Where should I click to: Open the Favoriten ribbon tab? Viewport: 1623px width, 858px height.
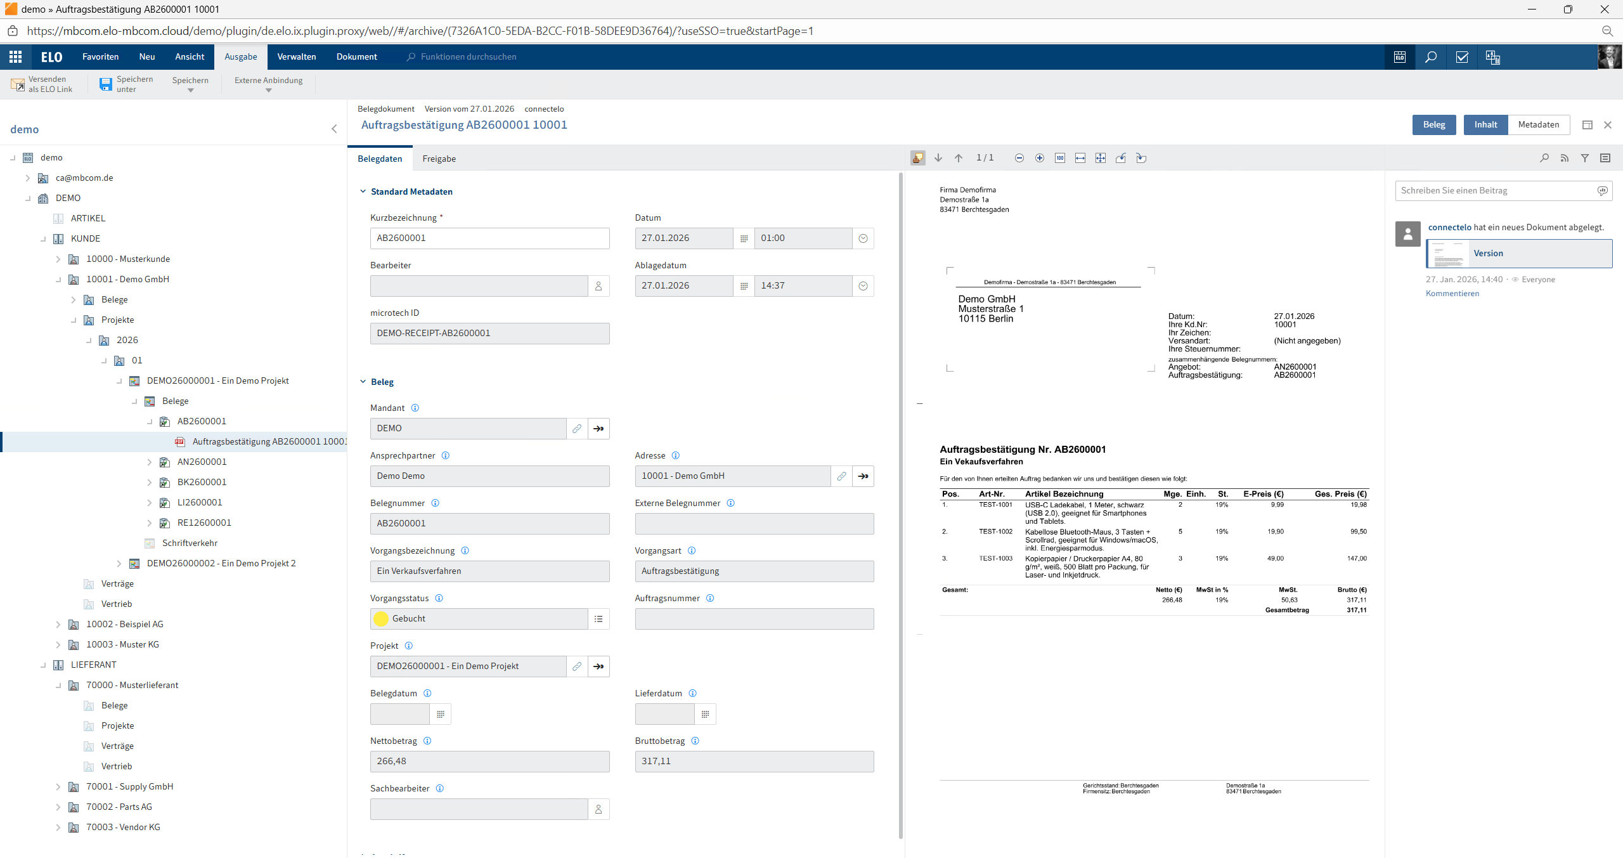[101, 57]
